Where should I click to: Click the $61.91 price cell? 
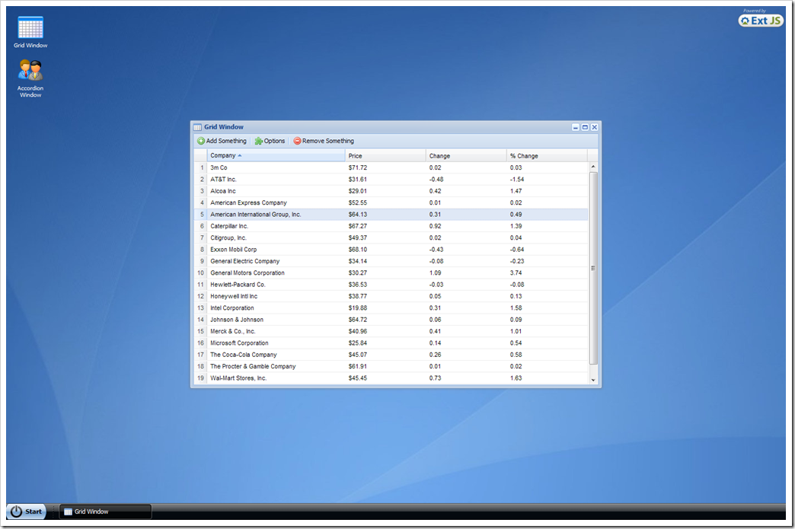coord(385,366)
